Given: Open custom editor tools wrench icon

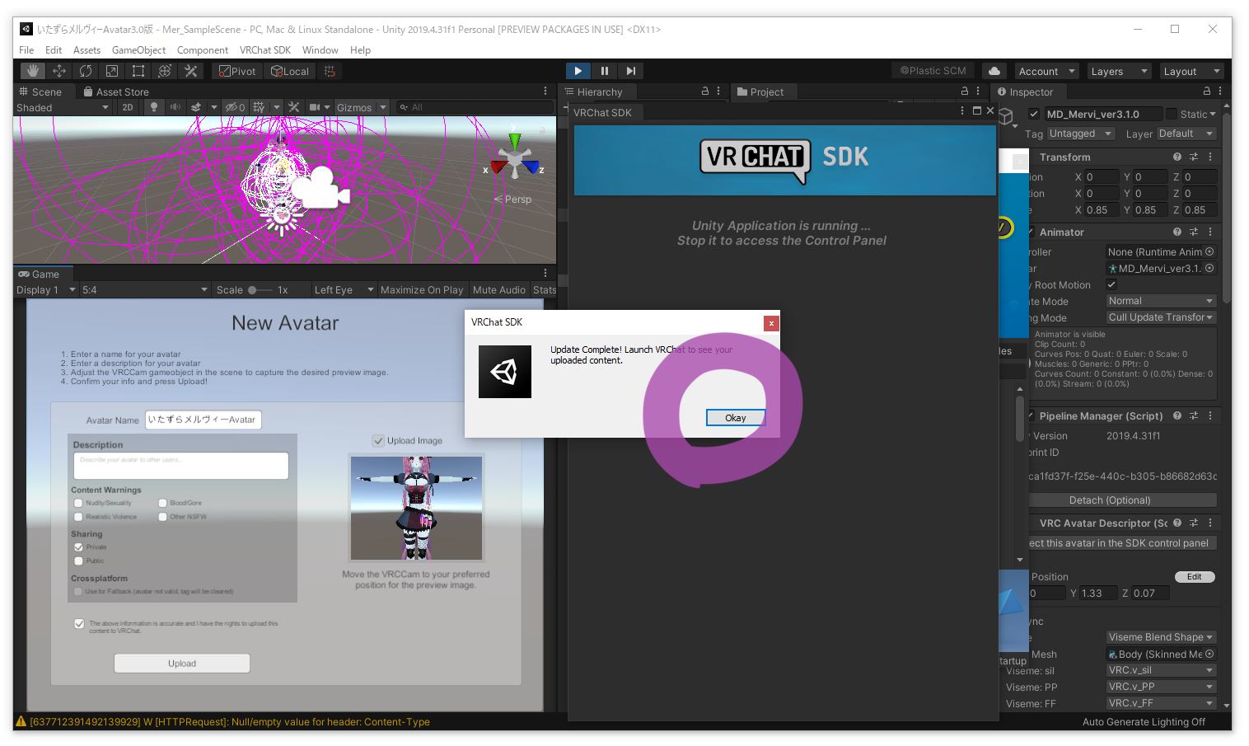Looking at the screenshot, I should pyautogui.click(x=191, y=71).
